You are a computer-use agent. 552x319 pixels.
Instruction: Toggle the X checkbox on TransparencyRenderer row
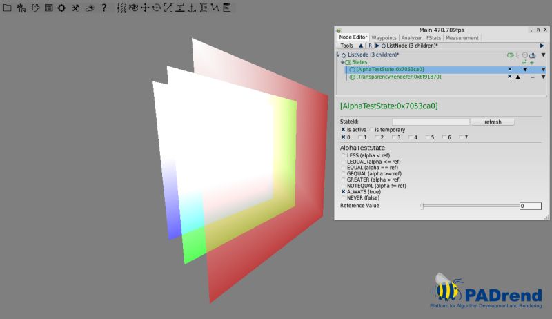click(509, 77)
